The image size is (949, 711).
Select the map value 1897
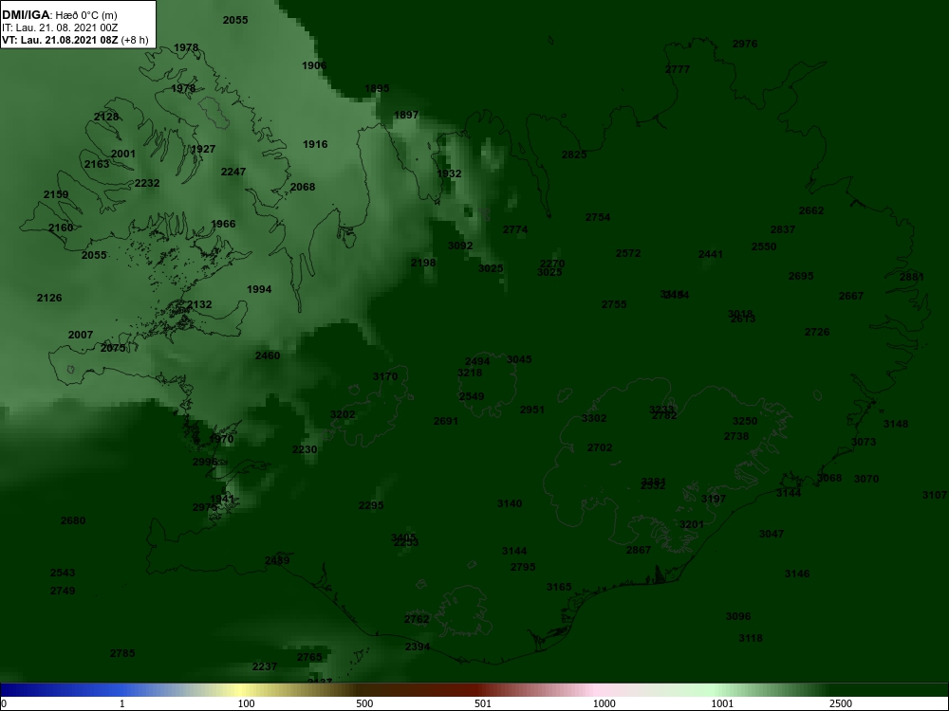tap(406, 115)
